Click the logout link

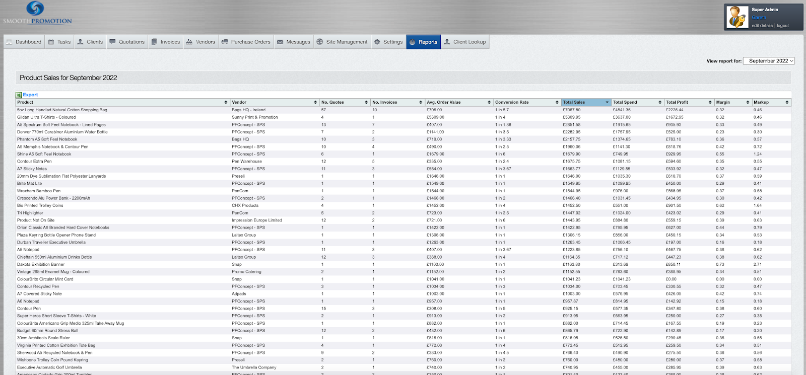(x=783, y=26)
